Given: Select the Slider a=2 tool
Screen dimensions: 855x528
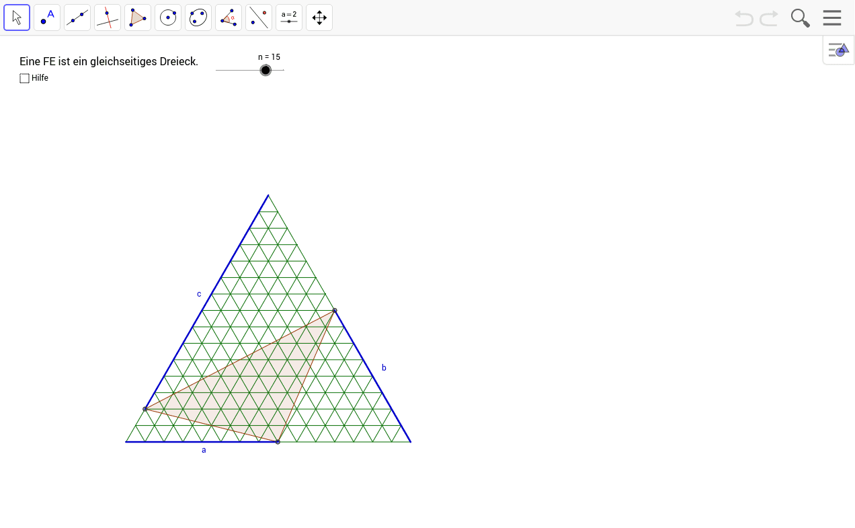Looking at the screenshot, I should pos(289,17).
